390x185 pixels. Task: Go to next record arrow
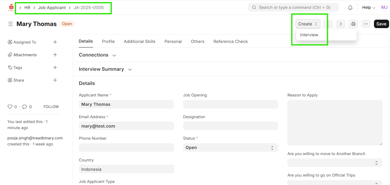tap(340, 24)
